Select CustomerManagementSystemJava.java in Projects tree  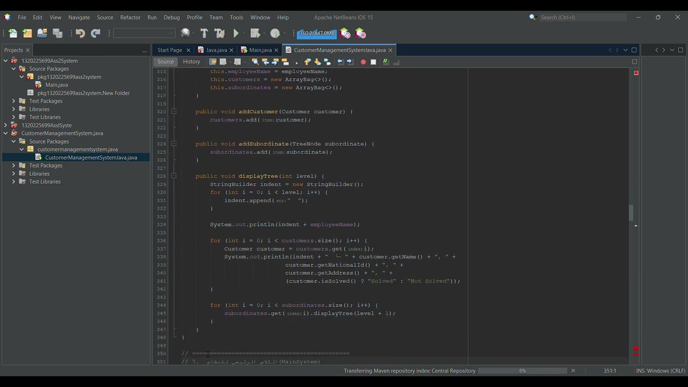coord(91,157)
